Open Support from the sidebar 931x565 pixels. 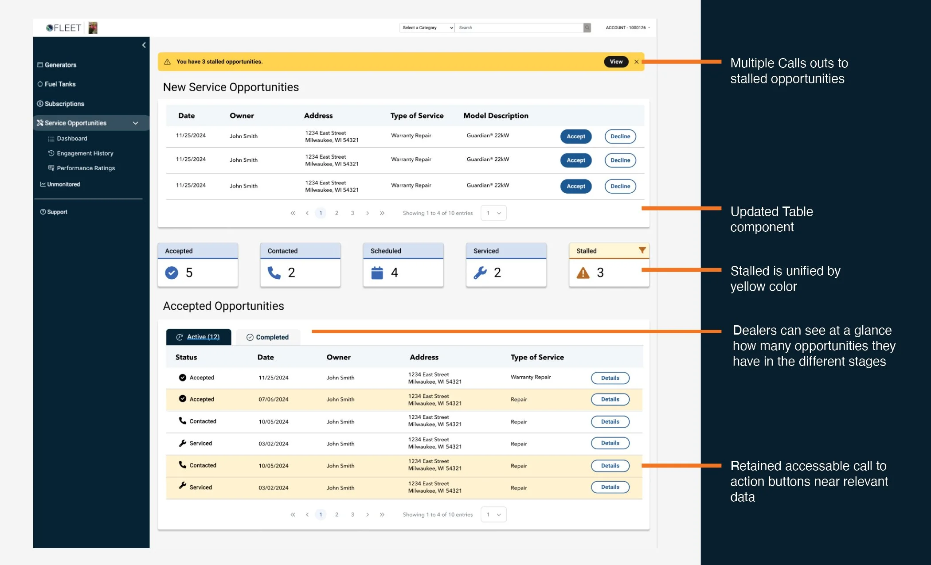tap(57, 212)
